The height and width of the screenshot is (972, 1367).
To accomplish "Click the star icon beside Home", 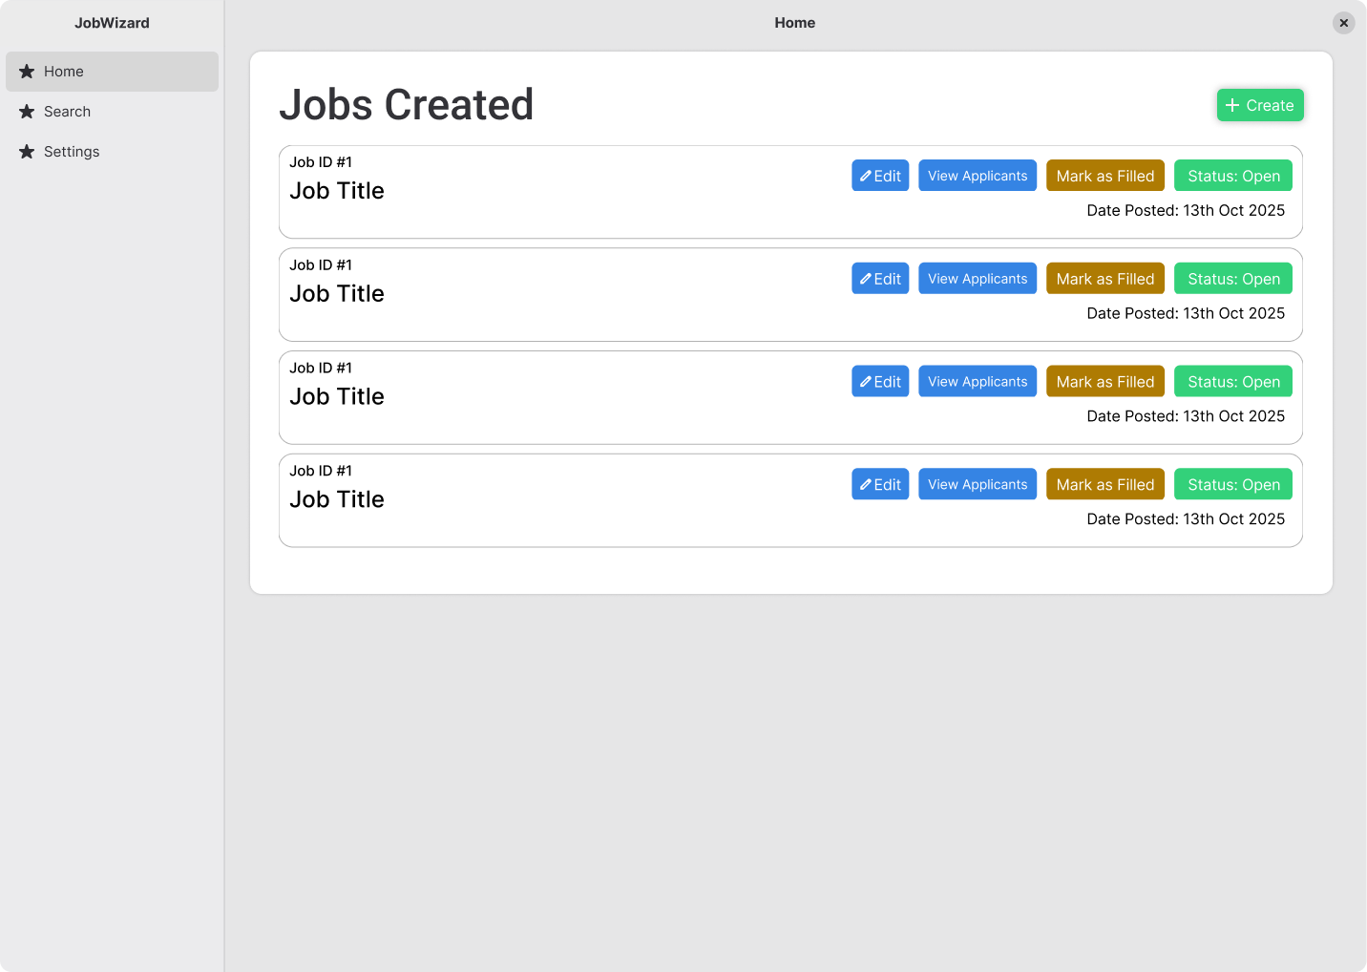I will pos(27,72).
